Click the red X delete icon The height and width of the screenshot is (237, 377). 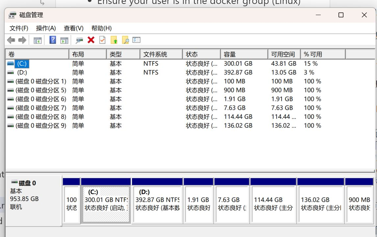point(91,40)
